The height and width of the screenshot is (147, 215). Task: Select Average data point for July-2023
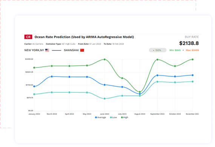coord(122,87)
